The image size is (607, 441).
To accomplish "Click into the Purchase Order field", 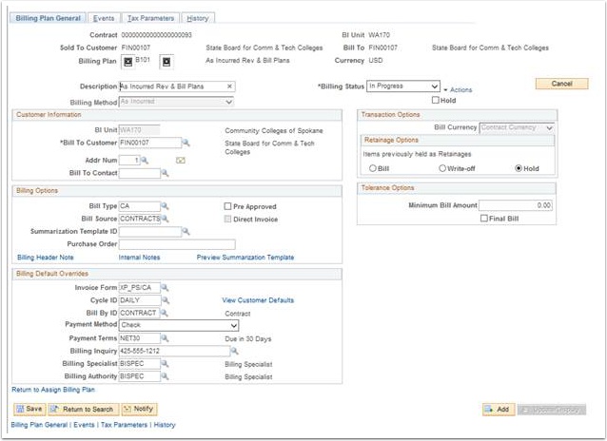I will point(177,244).
